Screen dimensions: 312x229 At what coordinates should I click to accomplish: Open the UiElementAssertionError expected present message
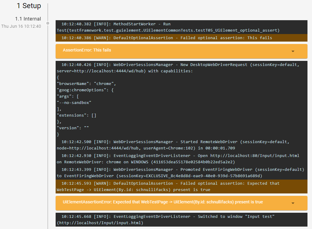(x=163, y=202)
